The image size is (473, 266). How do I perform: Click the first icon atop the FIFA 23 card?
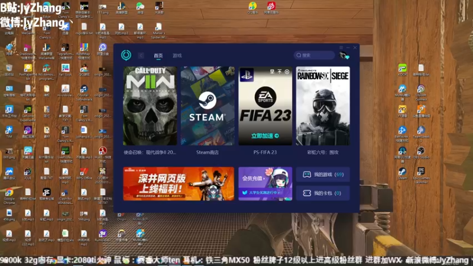click(x=272, y=72)
